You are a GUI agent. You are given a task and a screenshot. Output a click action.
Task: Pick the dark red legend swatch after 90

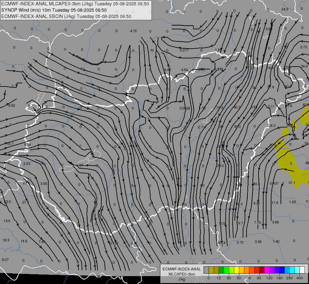[x=262, y=270]
